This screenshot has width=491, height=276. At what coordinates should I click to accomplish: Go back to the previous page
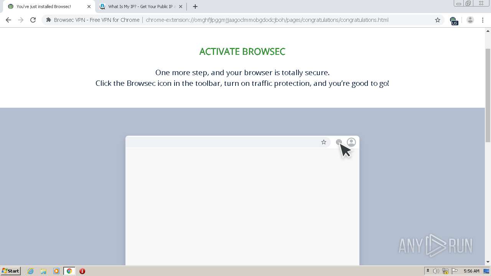[x=8, y=20]
